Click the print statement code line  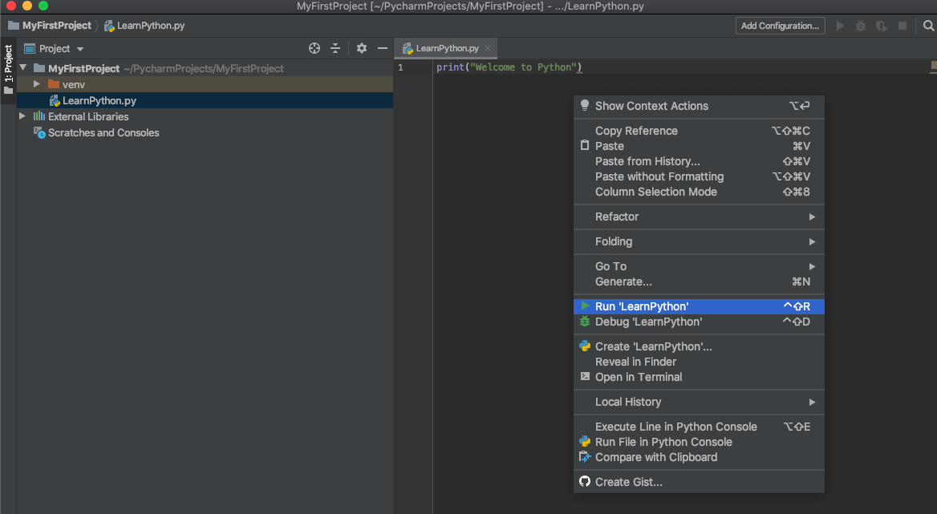tap(509, 67)
